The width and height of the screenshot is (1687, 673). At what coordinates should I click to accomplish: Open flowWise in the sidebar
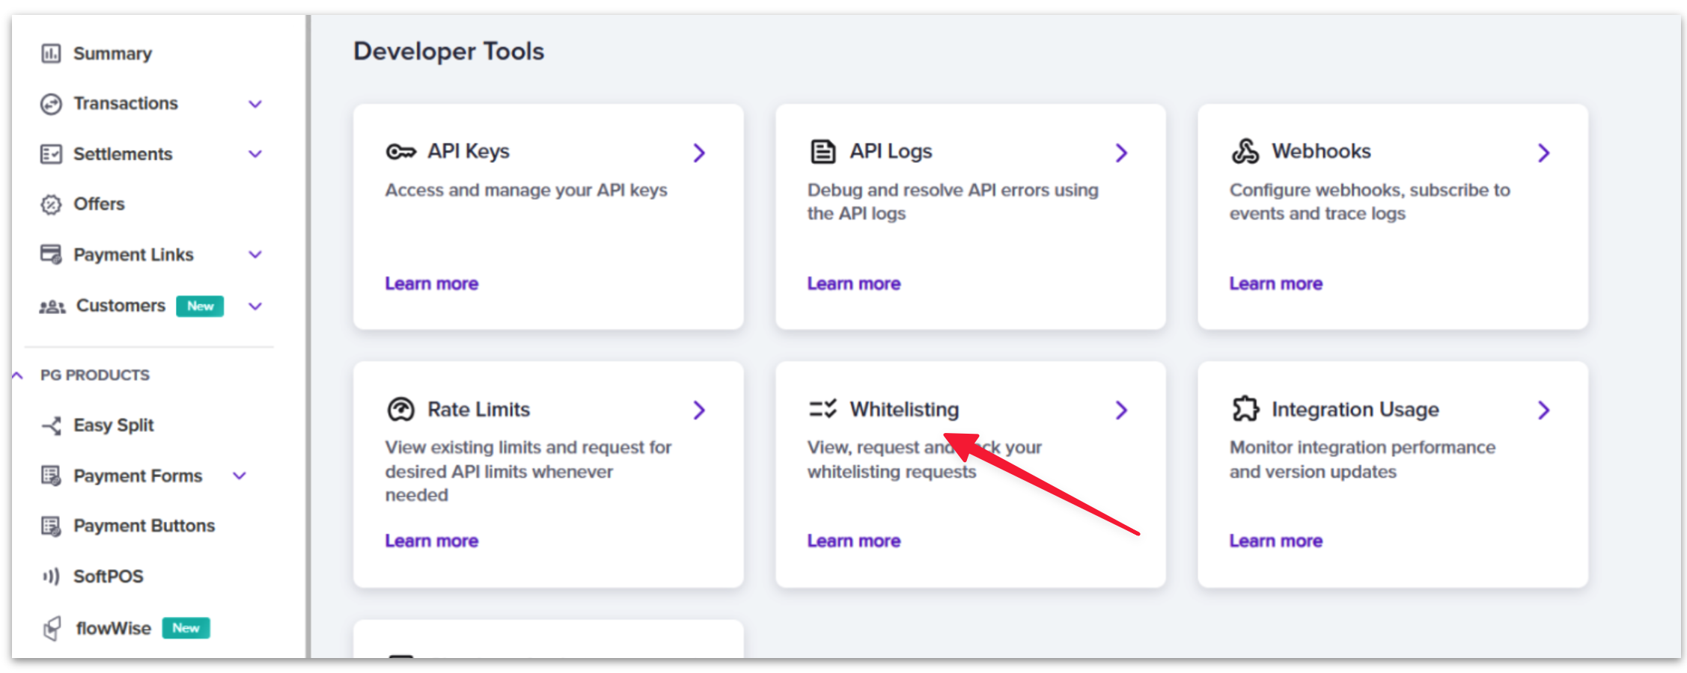[113, 629]
